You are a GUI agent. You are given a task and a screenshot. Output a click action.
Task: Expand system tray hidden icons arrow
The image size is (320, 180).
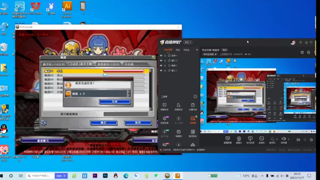(262, 176)
